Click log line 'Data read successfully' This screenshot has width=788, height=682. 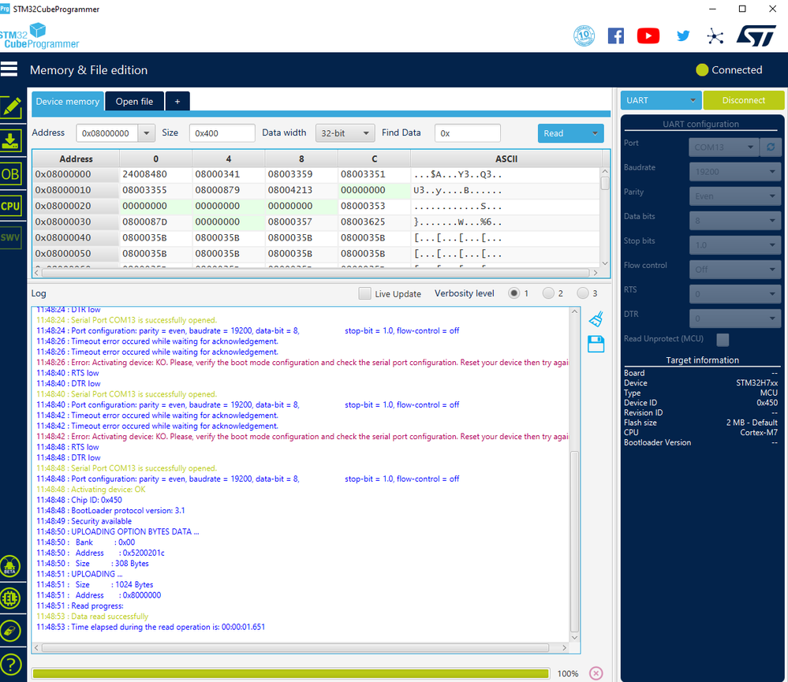(x=92, y=617)
